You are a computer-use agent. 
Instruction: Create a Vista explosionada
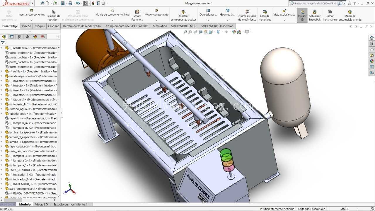pos(284,13)
